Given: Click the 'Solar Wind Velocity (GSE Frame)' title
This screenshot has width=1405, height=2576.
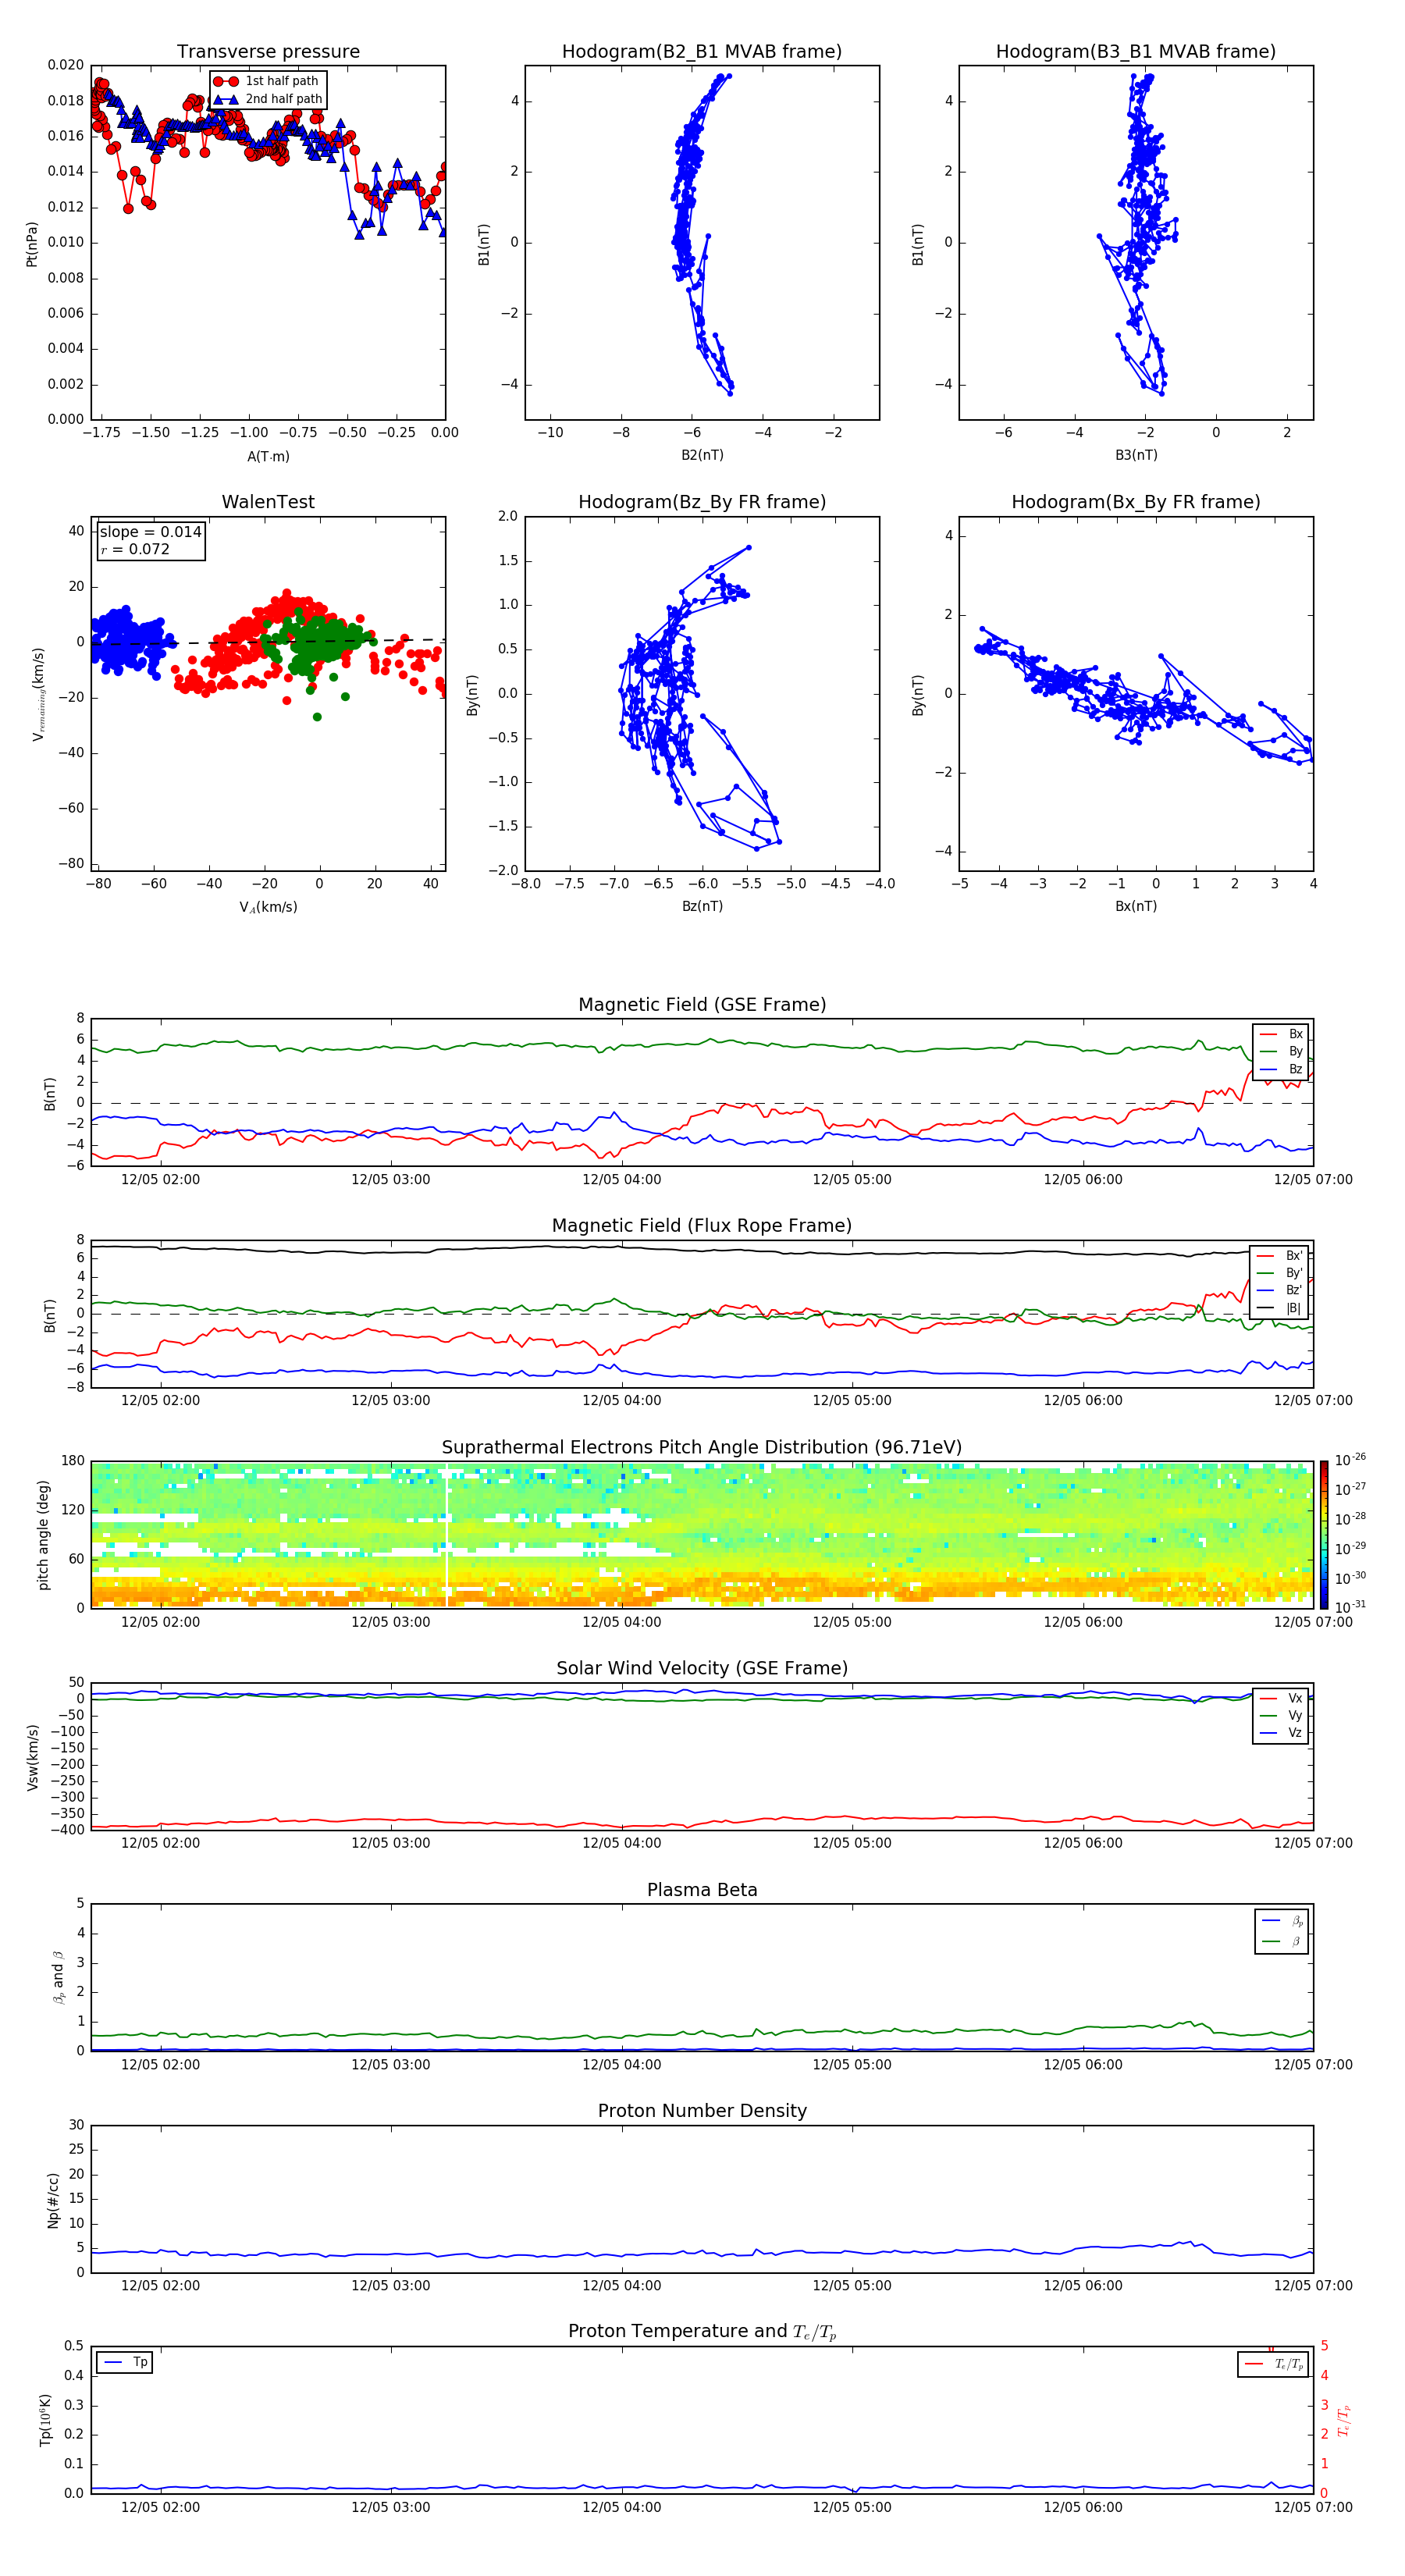Looking at the screenshot, I should click(702, 1669).
